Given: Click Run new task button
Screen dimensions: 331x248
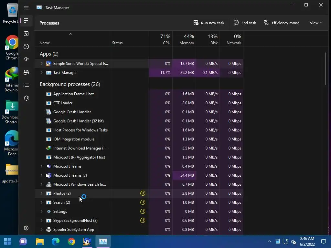Looking at the screenshot, I should 209,23.
